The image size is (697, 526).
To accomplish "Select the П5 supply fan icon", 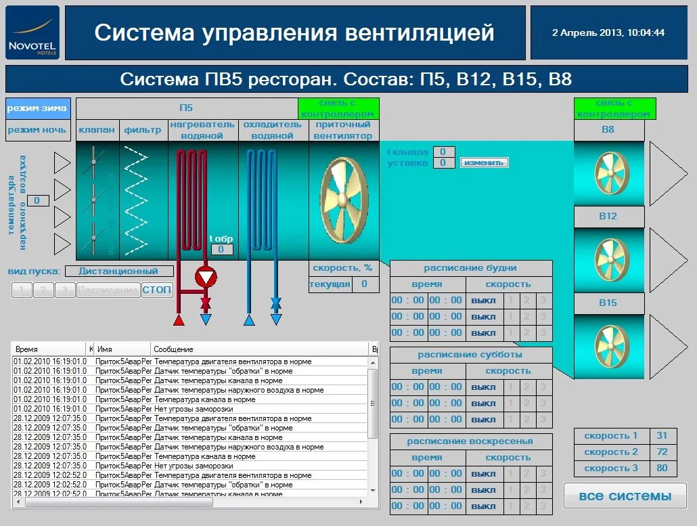I will pos(344,199).
